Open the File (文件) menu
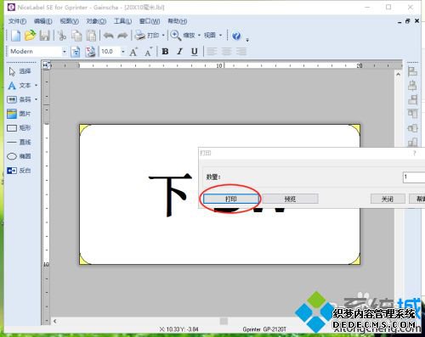This screenshot has width=425, height=337. pyautogui.click(x=17, y=21)
